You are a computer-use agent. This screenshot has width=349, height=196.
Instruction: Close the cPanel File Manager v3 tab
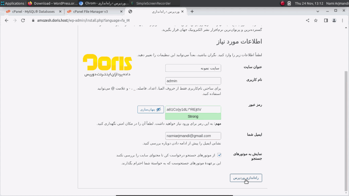pos(121,12)
